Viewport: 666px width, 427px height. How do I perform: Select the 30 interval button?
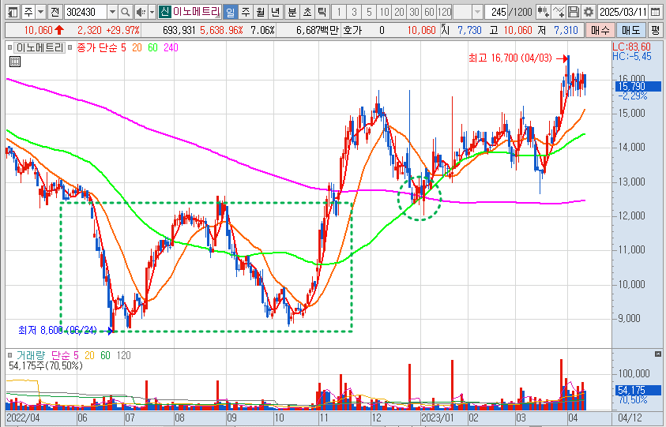pyautogui.click(x=414, y=12)
